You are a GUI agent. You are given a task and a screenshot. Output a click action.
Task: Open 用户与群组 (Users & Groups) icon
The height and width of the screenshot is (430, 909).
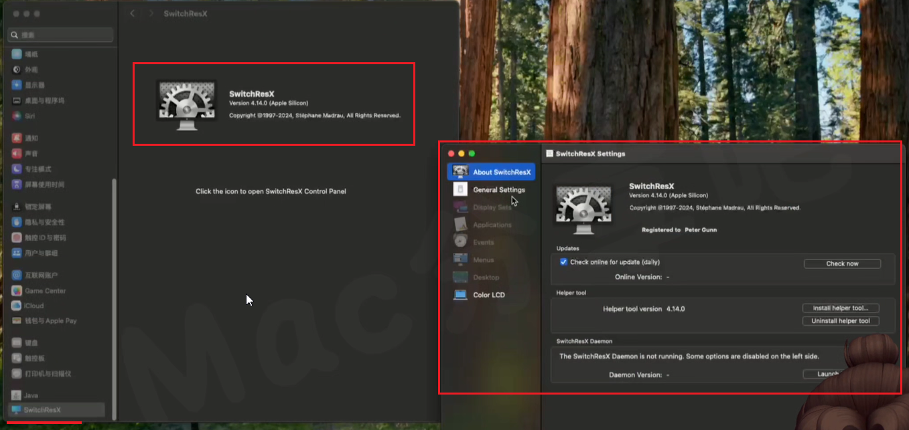click(x=17, y=253)
